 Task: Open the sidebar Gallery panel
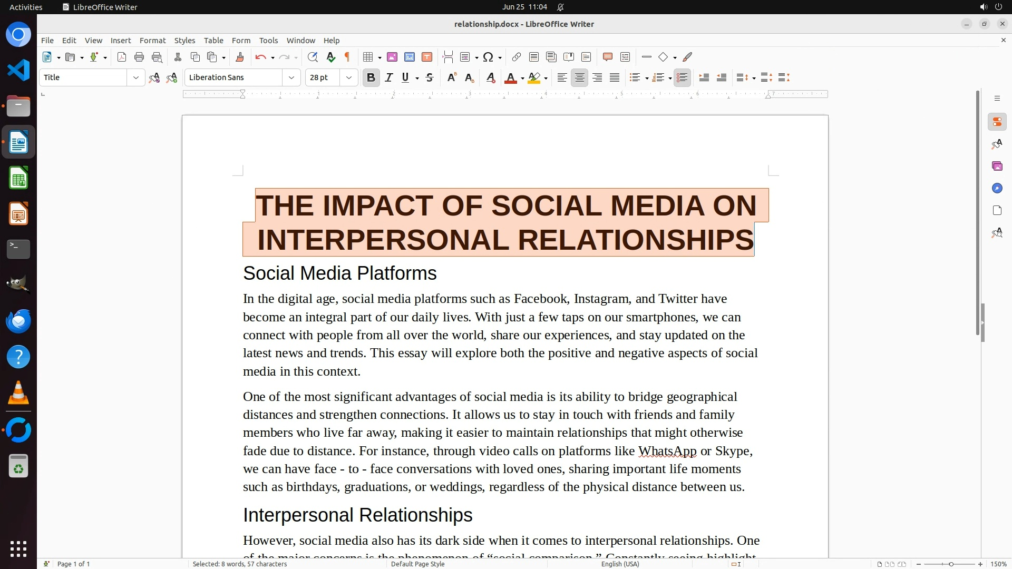997,166
